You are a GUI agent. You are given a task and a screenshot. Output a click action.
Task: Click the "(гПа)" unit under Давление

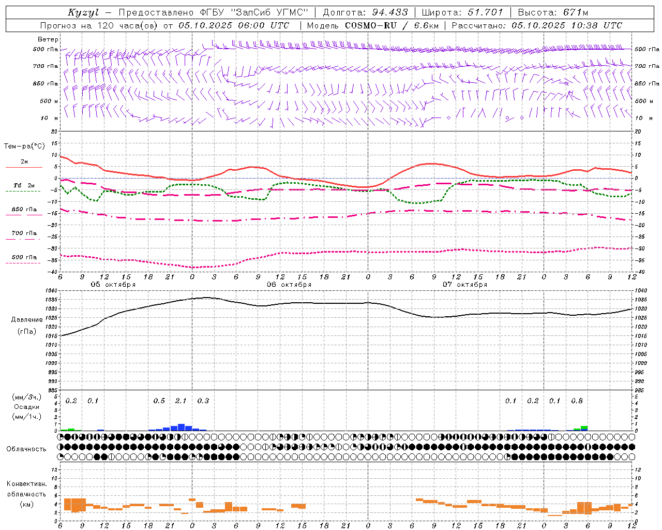[x=27, y=332]
